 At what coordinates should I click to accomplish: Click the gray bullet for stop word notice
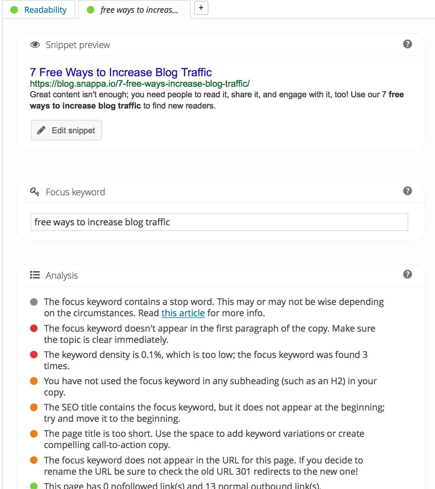pyautogui.click(x=34, y=302)
